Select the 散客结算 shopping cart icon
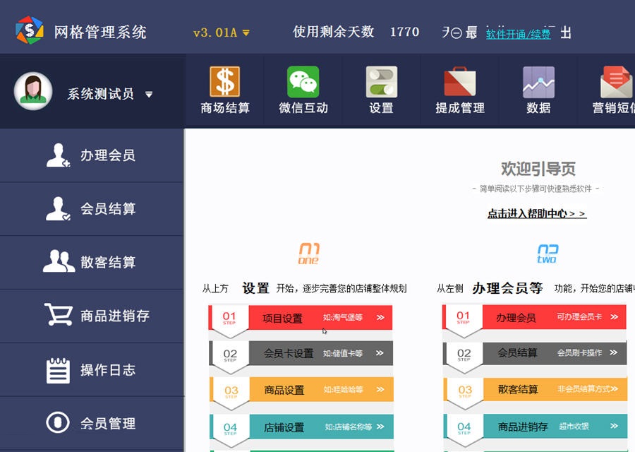This screenshot has height=452, width=635. coord(58,262)
